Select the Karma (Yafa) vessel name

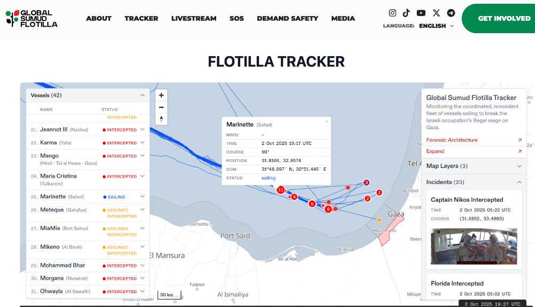click(56, 143)
